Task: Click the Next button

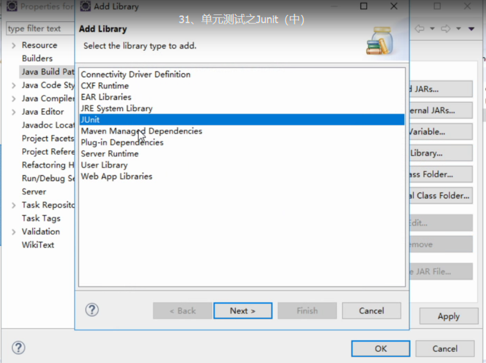Action: coord(243,311)
